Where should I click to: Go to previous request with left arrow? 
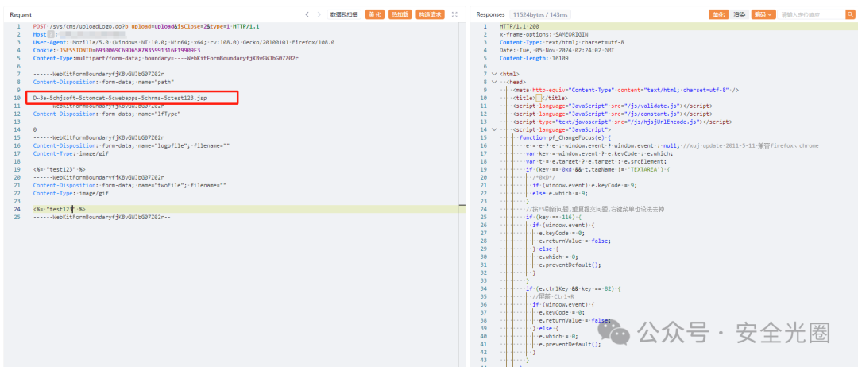(x=307, y=14)
